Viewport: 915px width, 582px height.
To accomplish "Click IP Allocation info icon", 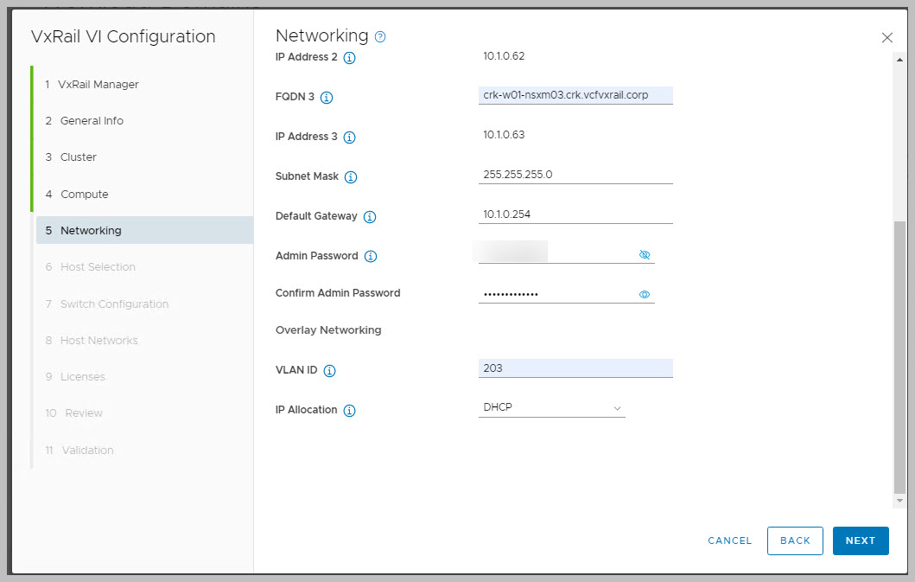I will pyautogui.click(x=350, y=411).
